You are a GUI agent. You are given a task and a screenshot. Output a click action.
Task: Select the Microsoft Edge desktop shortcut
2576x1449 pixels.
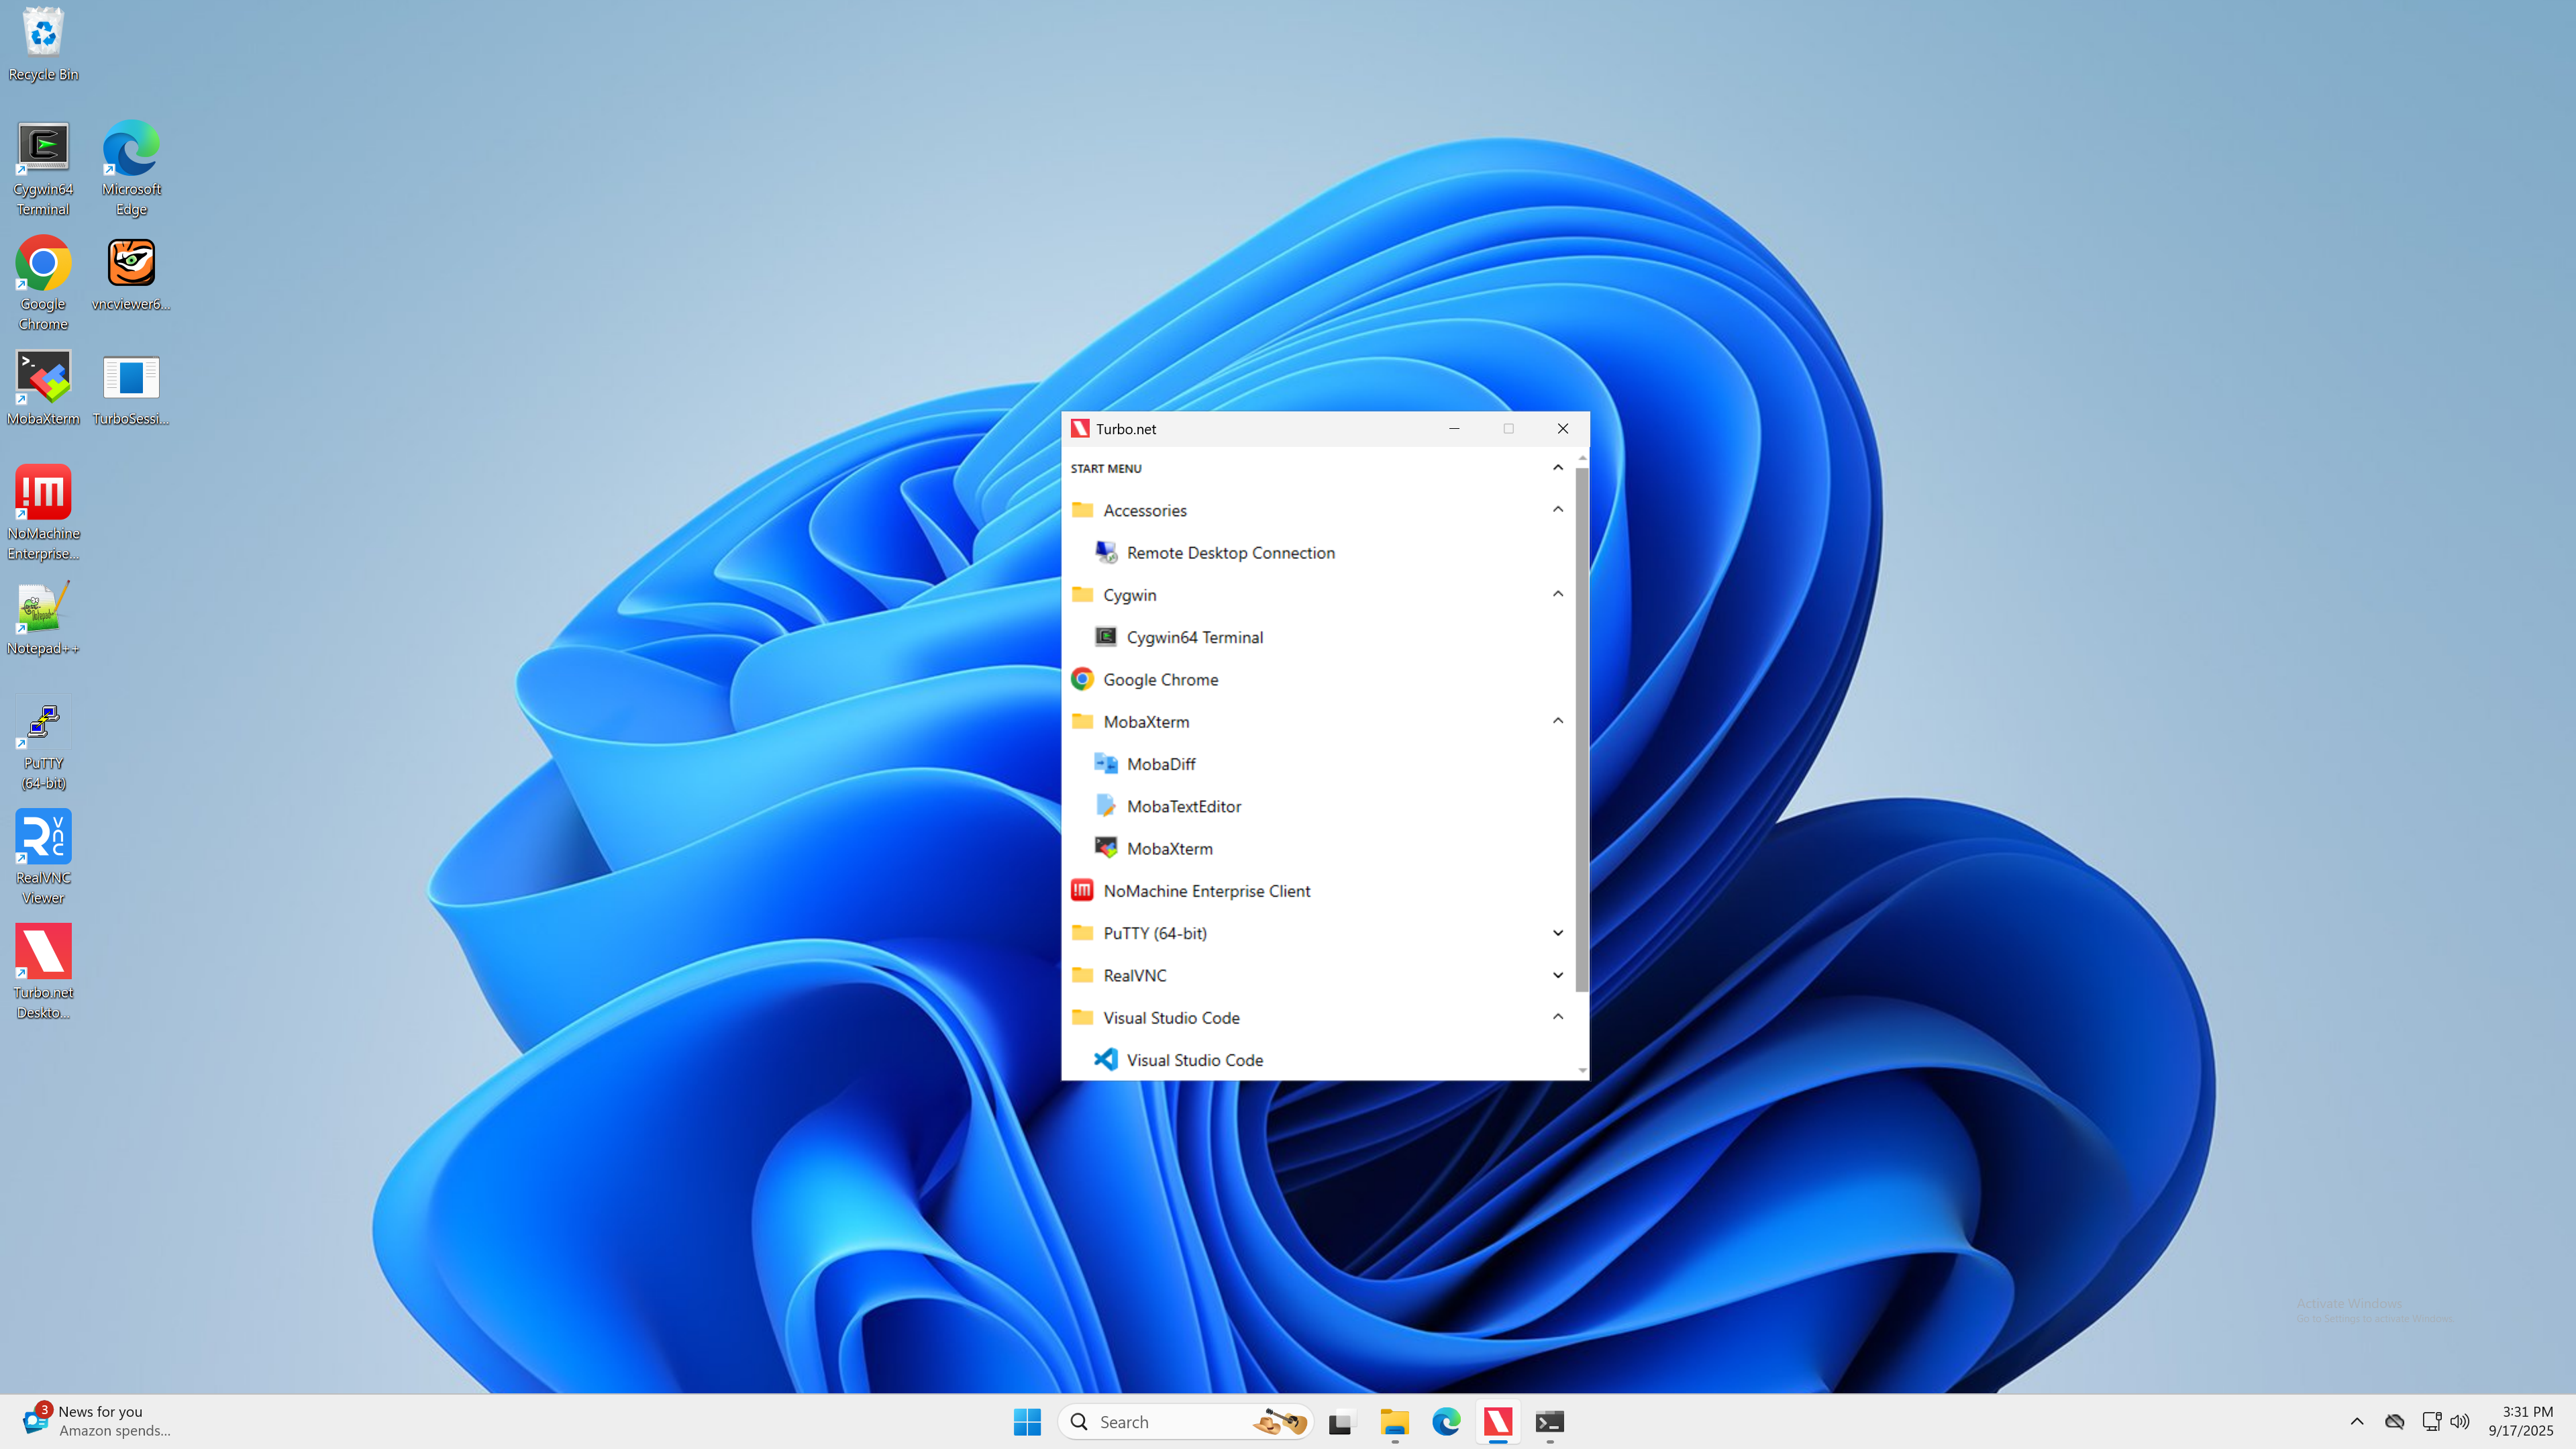pos(131,170)
